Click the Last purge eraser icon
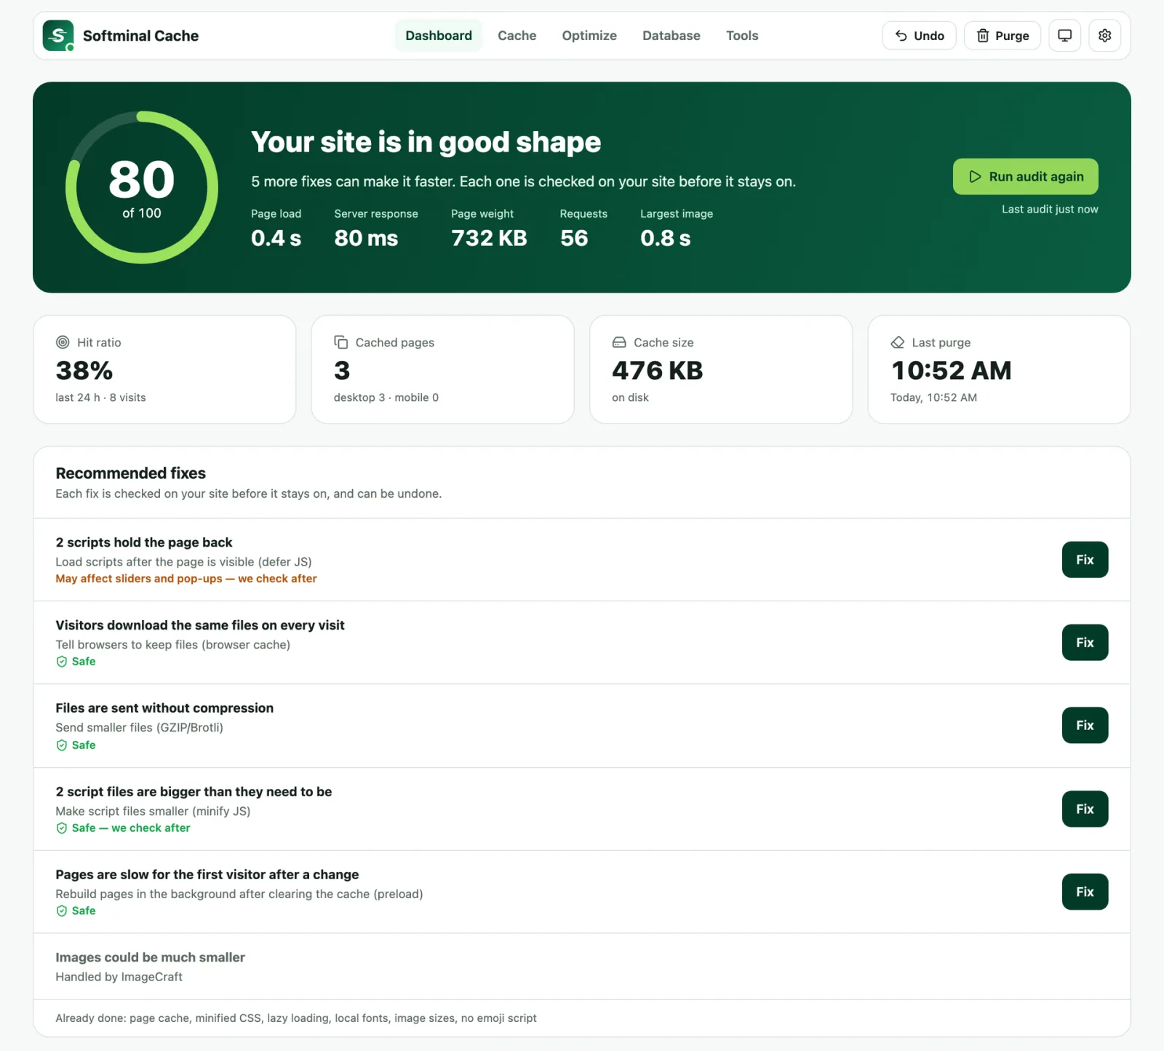Viewport: 1164px width, 1051px height. point(898,342)
